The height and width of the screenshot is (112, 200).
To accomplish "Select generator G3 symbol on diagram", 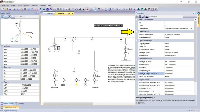I will point(58,48).
